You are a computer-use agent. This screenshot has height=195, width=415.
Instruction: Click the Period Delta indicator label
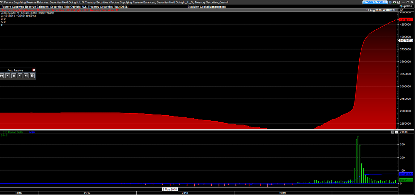click(x=13, y=133)
